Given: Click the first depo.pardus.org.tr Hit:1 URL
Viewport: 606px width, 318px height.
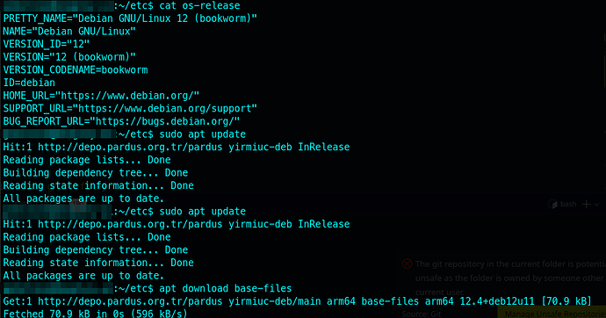Looking at the screenshot, I should tap(130, 148).
